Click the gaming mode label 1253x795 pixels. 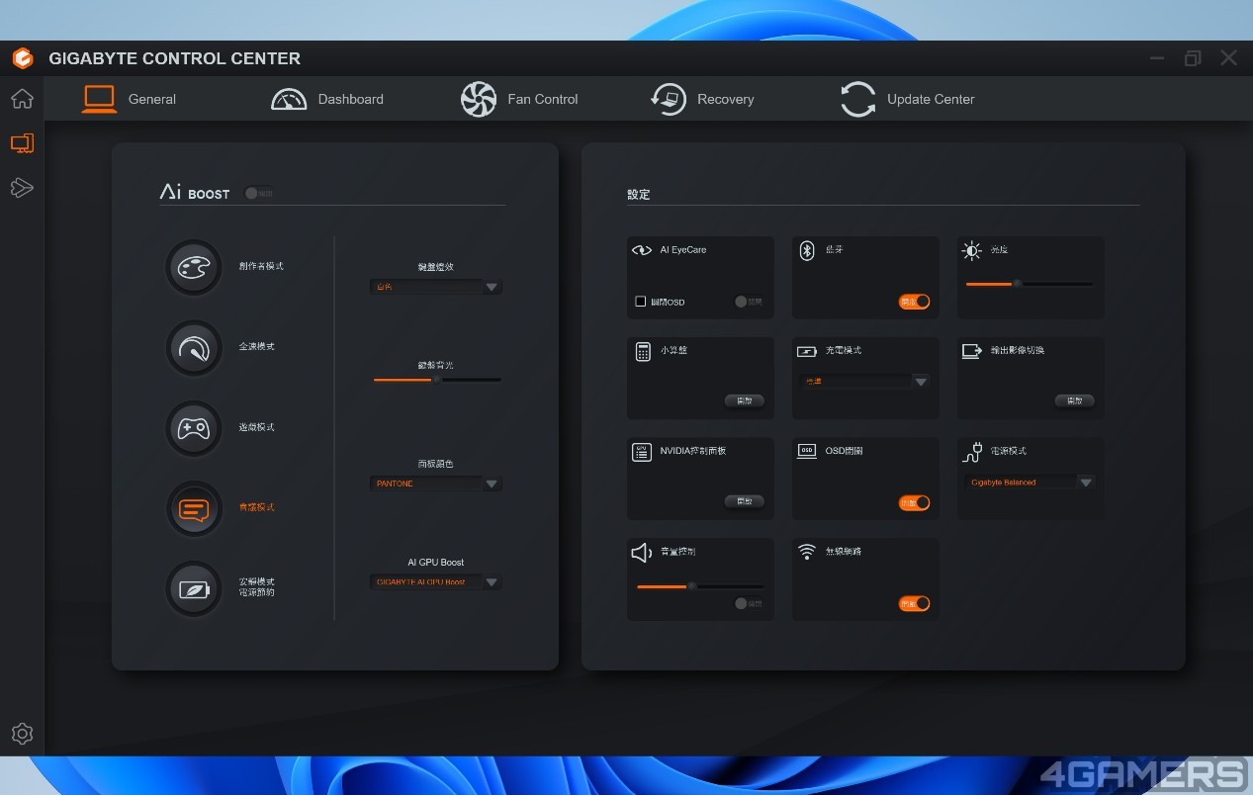(x=257, y=427)
